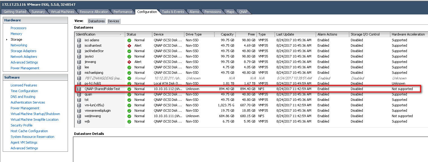This screenshot has height=162, width=428.
Task: Click the datastore icon for jayisci
Action: pos(79,56)
